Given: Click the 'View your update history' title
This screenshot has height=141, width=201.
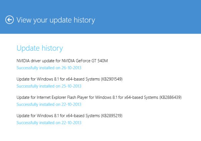Looking at the screenshot, I should [56, 20].
